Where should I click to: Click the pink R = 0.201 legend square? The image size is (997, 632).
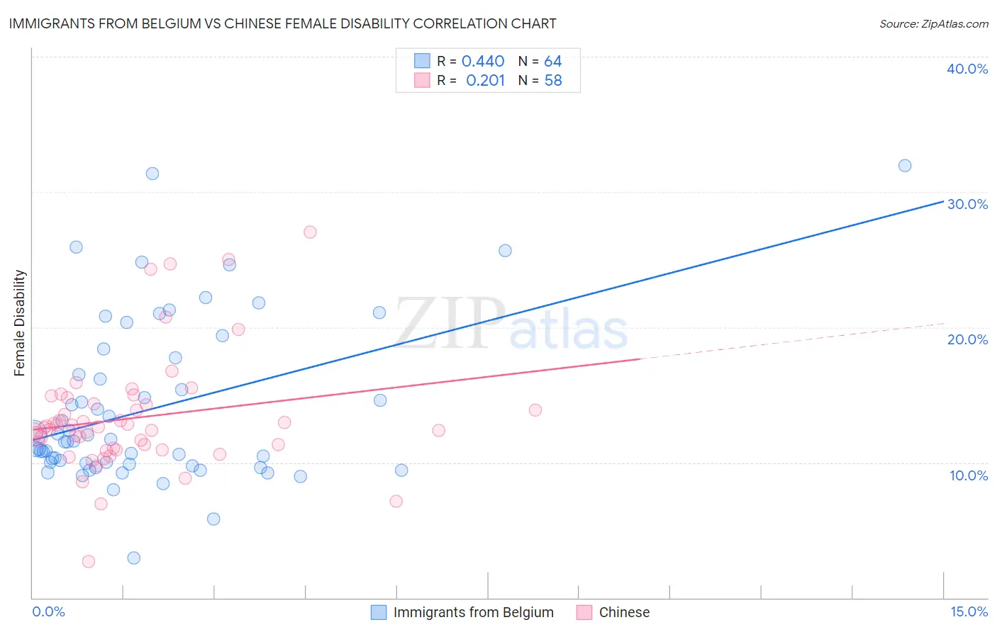click(422, 80)
